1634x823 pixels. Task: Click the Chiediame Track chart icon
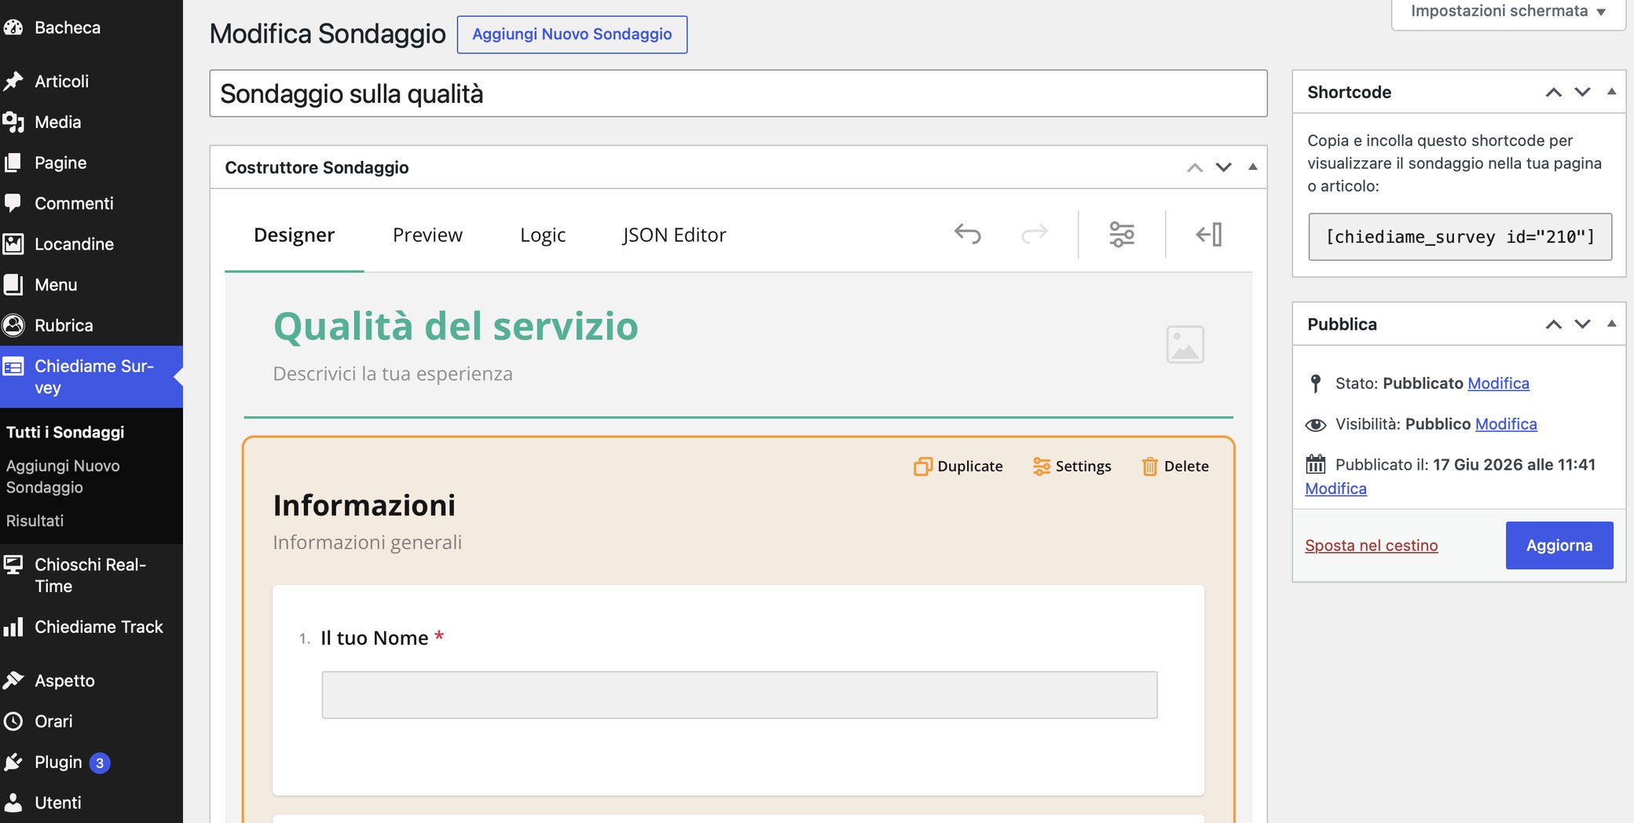click(x=13, y=627)
